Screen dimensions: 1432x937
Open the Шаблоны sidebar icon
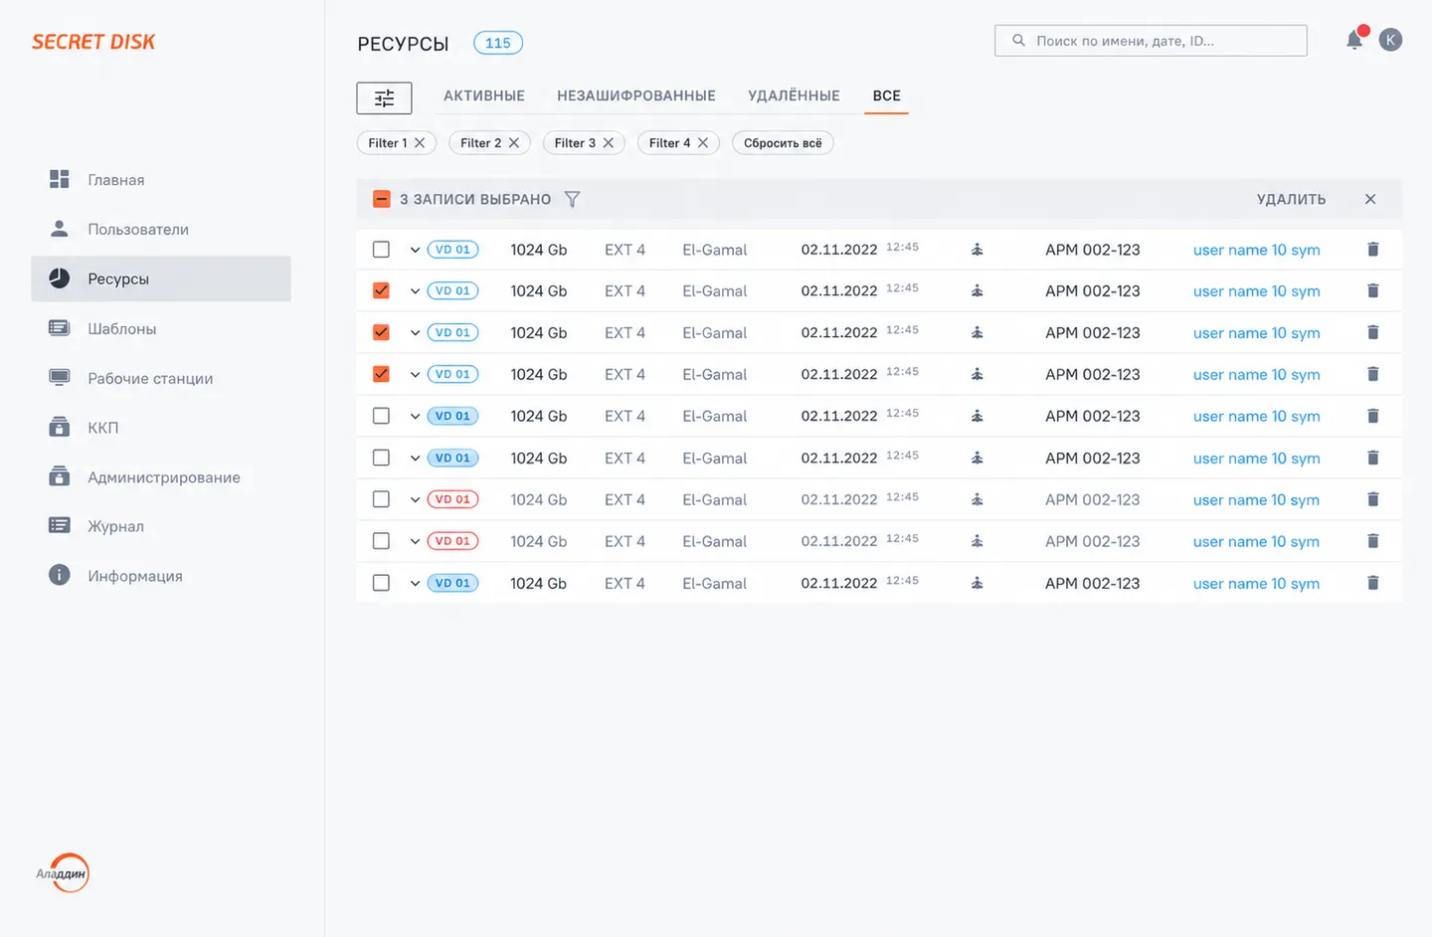[60, 328]
